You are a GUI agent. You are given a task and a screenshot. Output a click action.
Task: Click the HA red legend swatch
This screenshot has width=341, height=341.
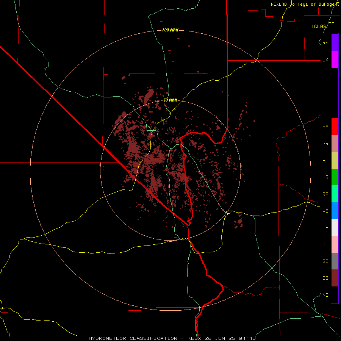tap(335, 127)
